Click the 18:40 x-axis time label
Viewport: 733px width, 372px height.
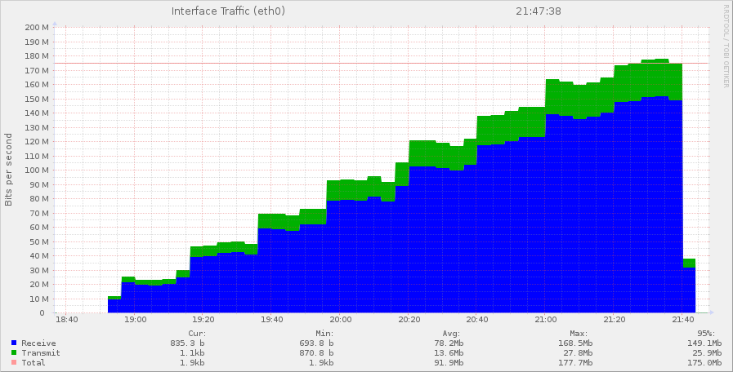coord(66,320)
